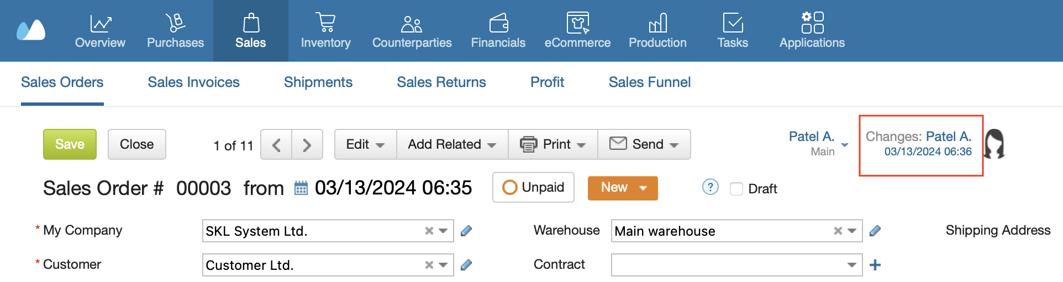Open the Production section icon

click(657, 23)
